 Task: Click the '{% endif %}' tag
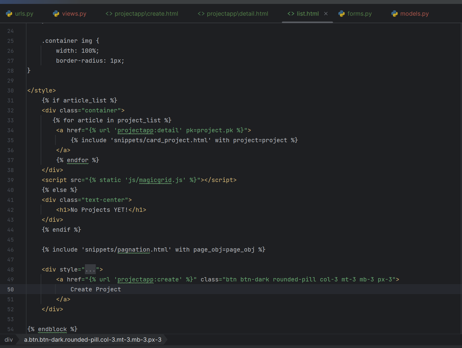61,230
